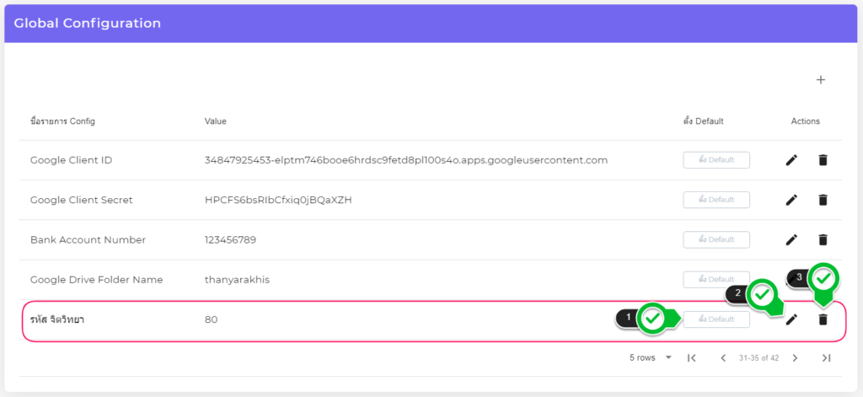Click pencil icon in row with value 80
This screenshot has width=863, height=397.
pos(791,319)
